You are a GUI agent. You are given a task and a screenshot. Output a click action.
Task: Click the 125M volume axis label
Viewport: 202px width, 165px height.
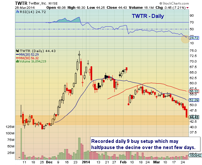coord(10,127)
